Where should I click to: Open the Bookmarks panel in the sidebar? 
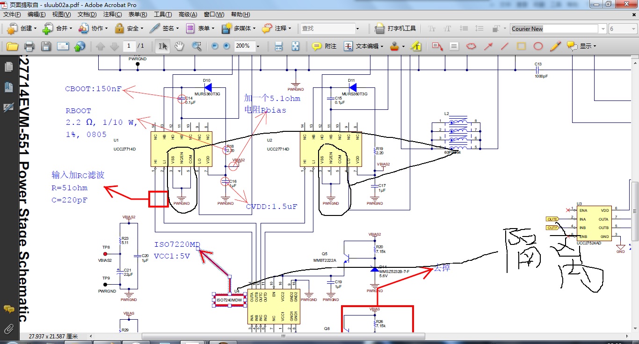8,87
